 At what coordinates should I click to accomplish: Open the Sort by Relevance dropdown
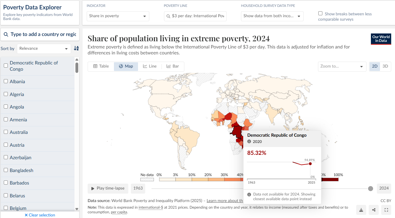pos(44,48)
